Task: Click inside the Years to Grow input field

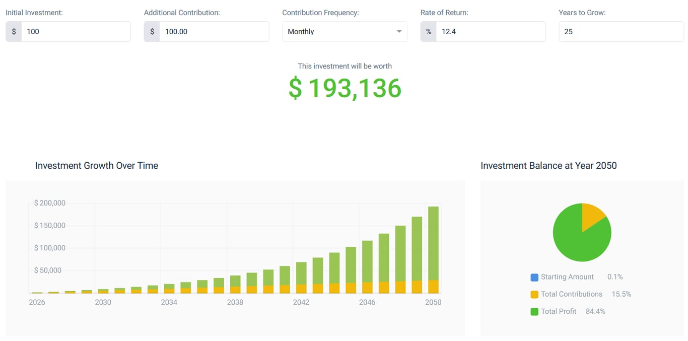Action: (x=621, y=31)
